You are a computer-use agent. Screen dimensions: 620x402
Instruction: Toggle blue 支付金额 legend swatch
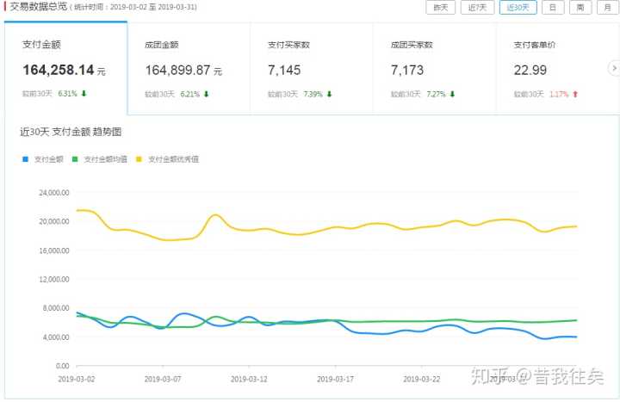pos(26,159)
